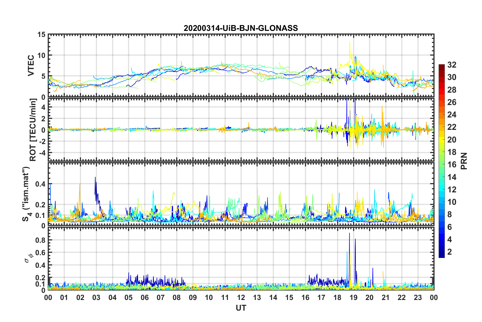Click VTEC axis tick label 10
Screen dimensions: 482x322
coord(41,55)
